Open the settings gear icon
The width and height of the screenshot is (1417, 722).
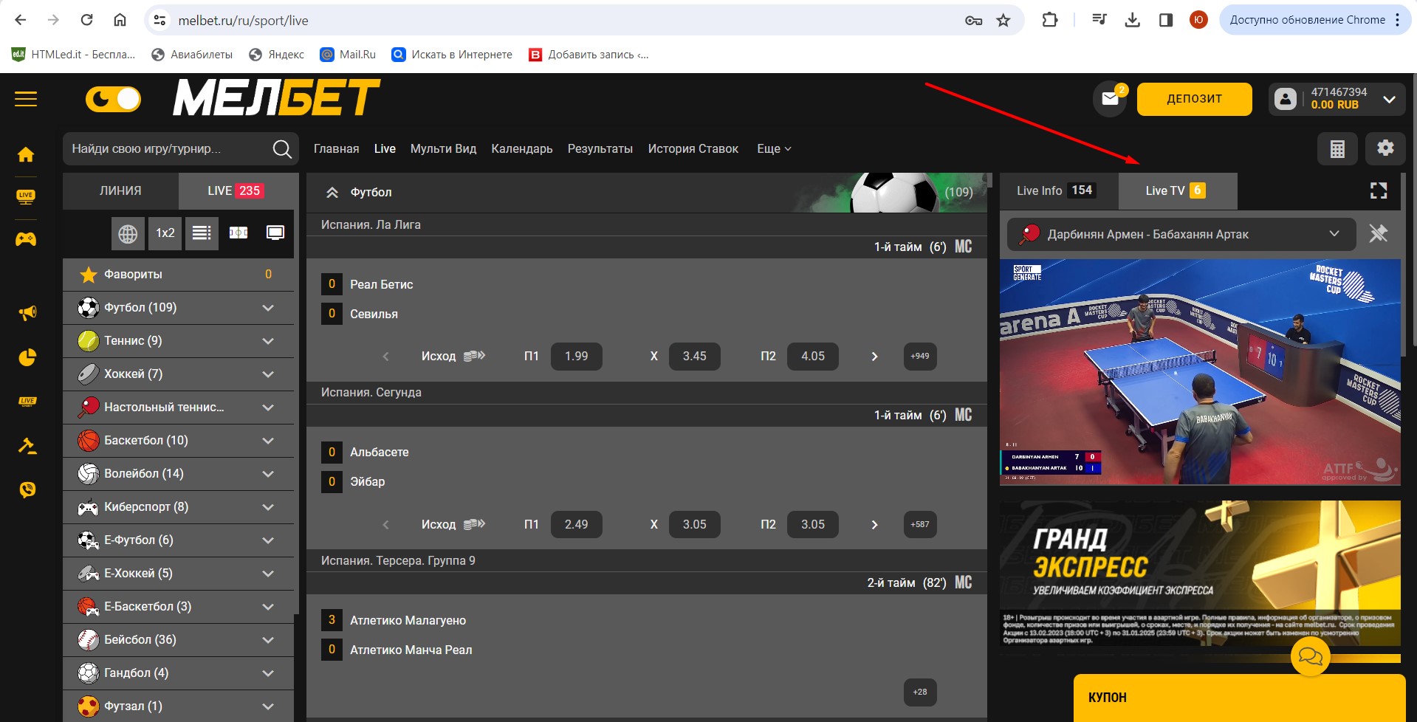coord(1385,148)
